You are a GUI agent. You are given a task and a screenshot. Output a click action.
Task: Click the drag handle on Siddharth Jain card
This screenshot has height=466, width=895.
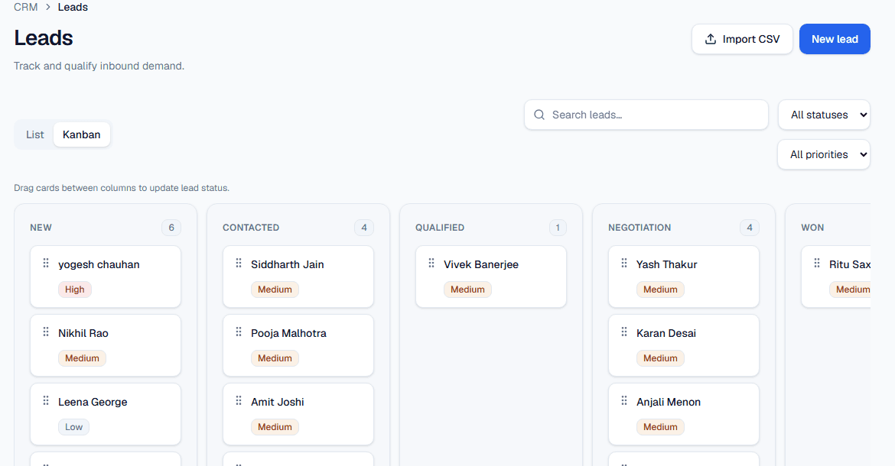pos(239,264)
